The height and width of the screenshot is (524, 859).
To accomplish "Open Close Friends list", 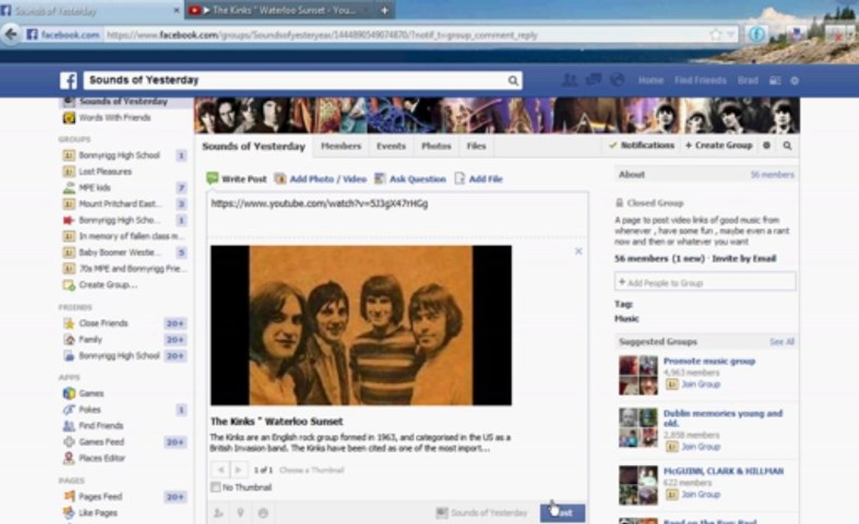I will tap(103, 323).
